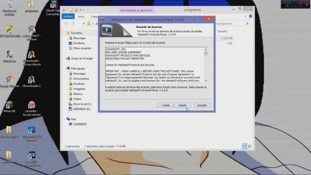Image resolution: width=311 pixels, height=175 pixels.
Task: Switch to details view icon in the status bar
Action: tap(244, 146)
